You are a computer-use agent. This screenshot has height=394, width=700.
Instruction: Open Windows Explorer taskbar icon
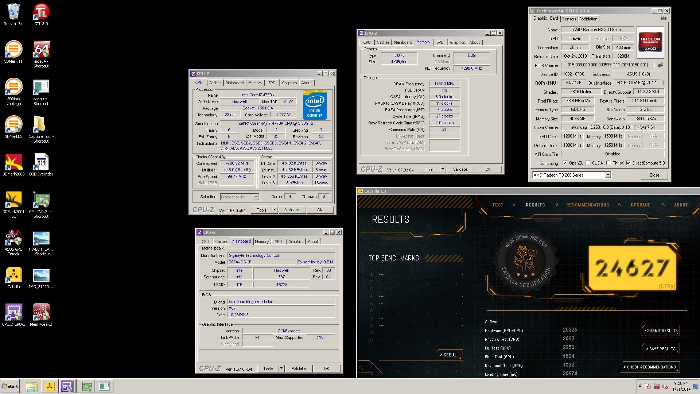click(x=32, y=386)
